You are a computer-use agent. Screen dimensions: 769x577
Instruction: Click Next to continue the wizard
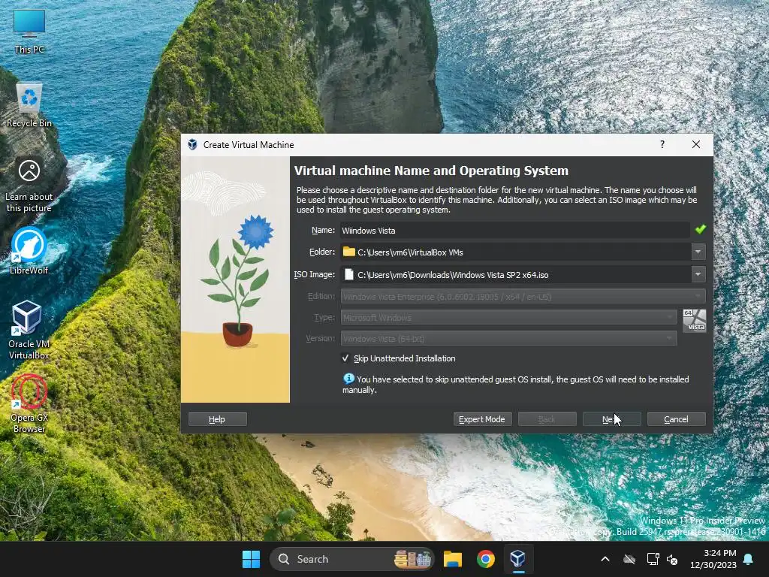[611, 419]
